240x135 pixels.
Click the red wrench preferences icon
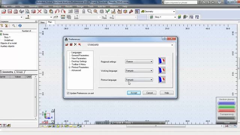[x=131, y=11]
